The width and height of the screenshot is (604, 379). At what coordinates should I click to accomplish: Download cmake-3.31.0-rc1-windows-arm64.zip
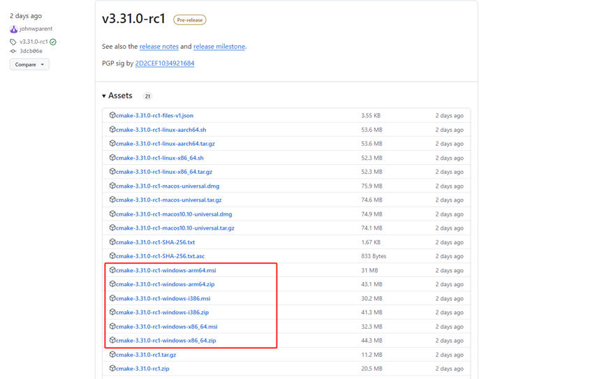tap(165, 284)
